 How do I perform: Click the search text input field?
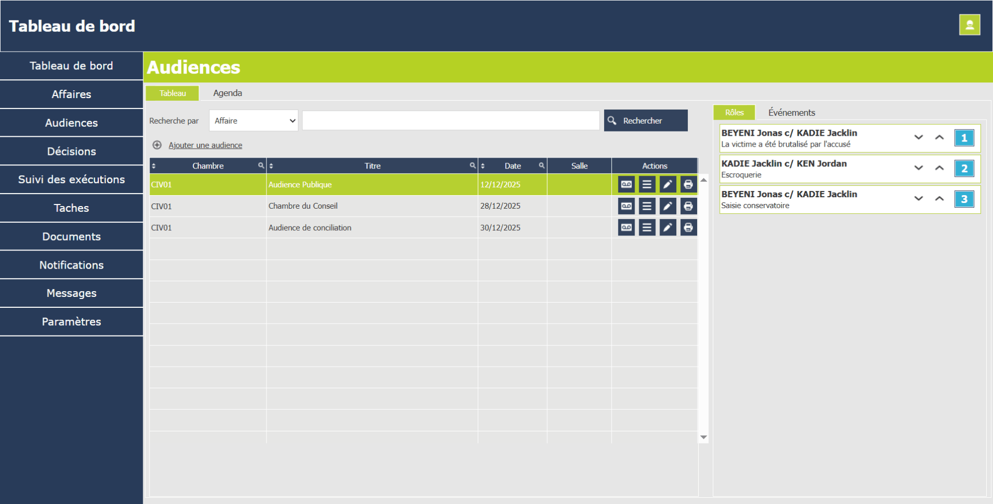[451, 121]
